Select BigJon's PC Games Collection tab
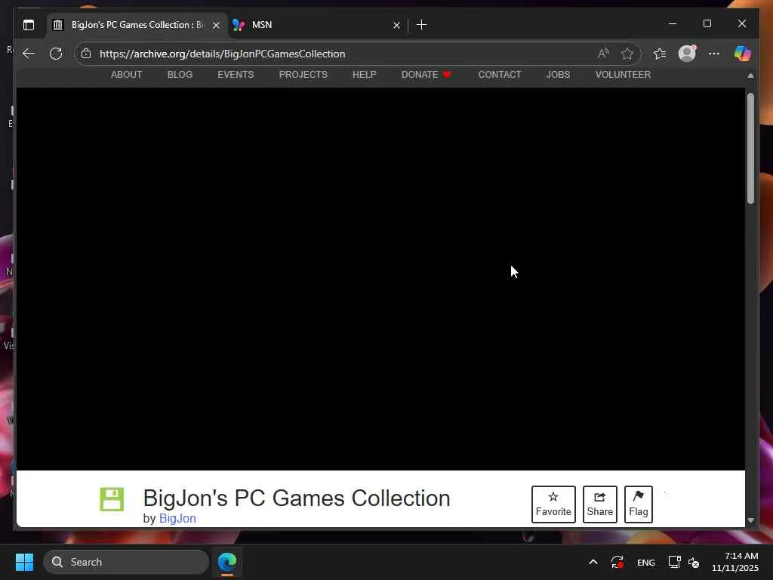The width and height of the screenshot is (773, 580). pyautogui.click(x=137, y=25)
